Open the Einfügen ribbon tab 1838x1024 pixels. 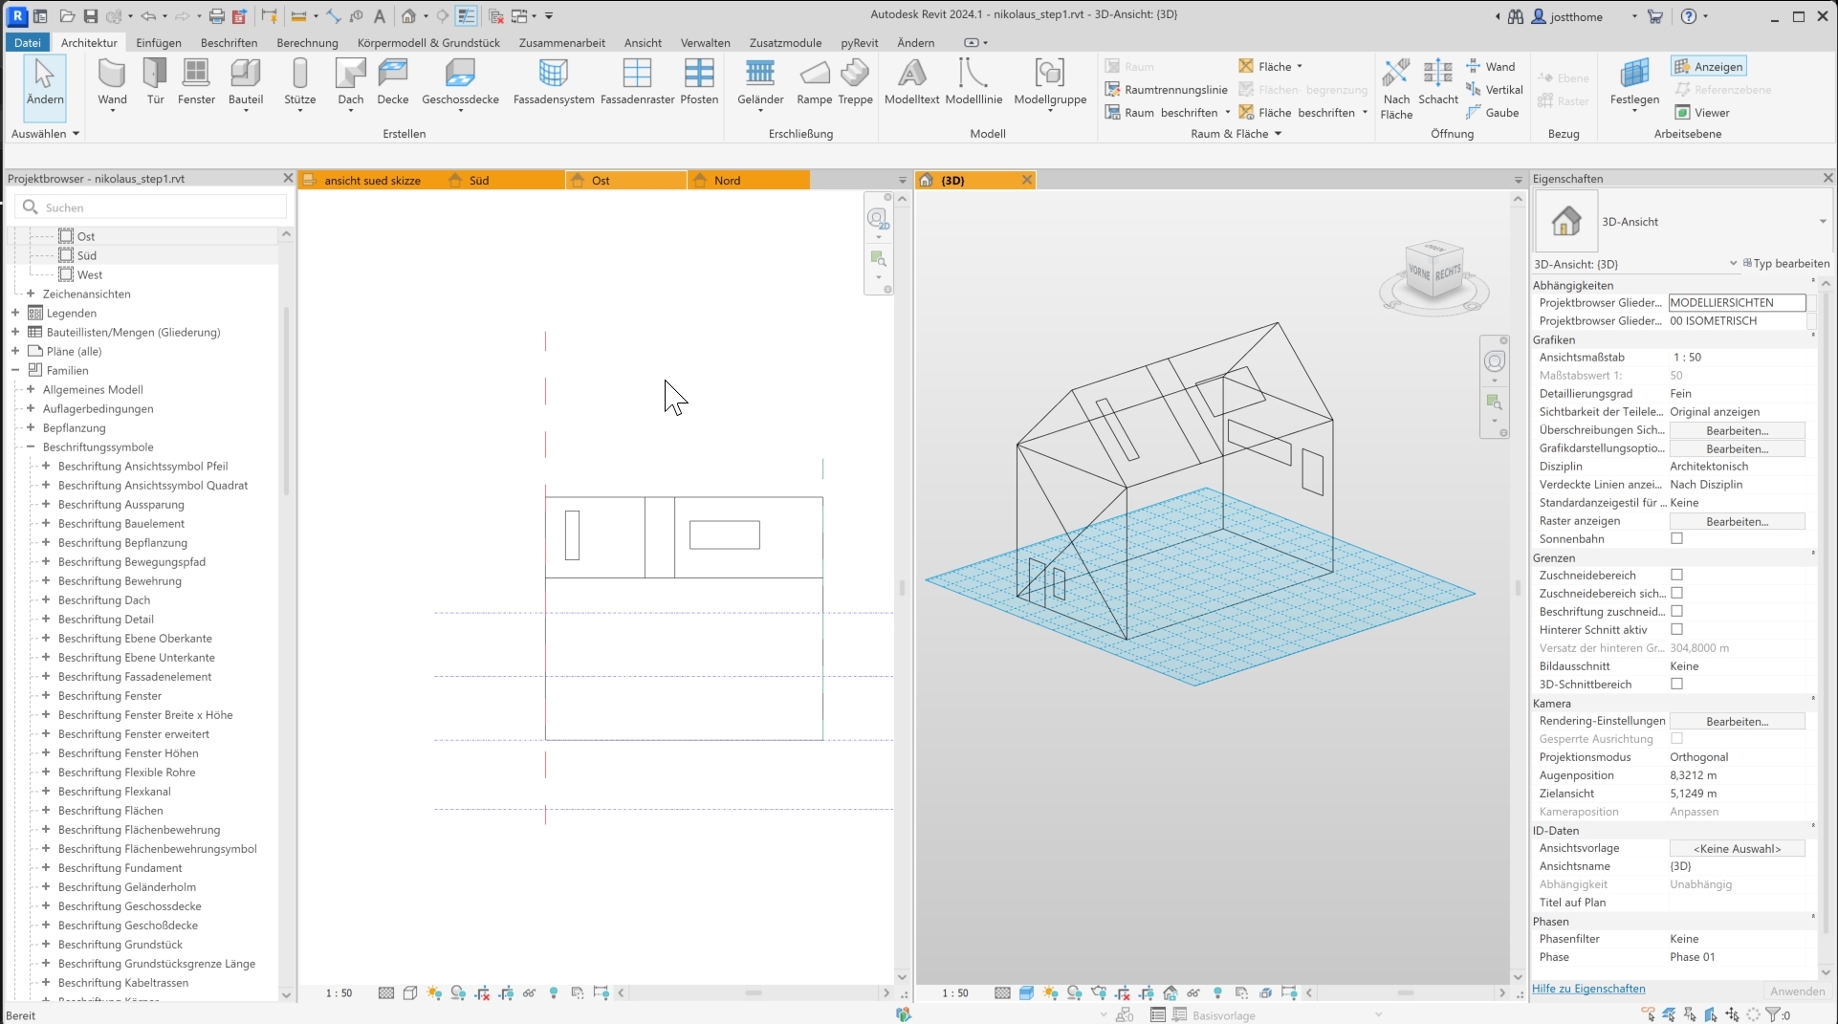coord(159,43)
